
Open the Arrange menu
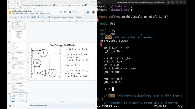tap(42, 13)
